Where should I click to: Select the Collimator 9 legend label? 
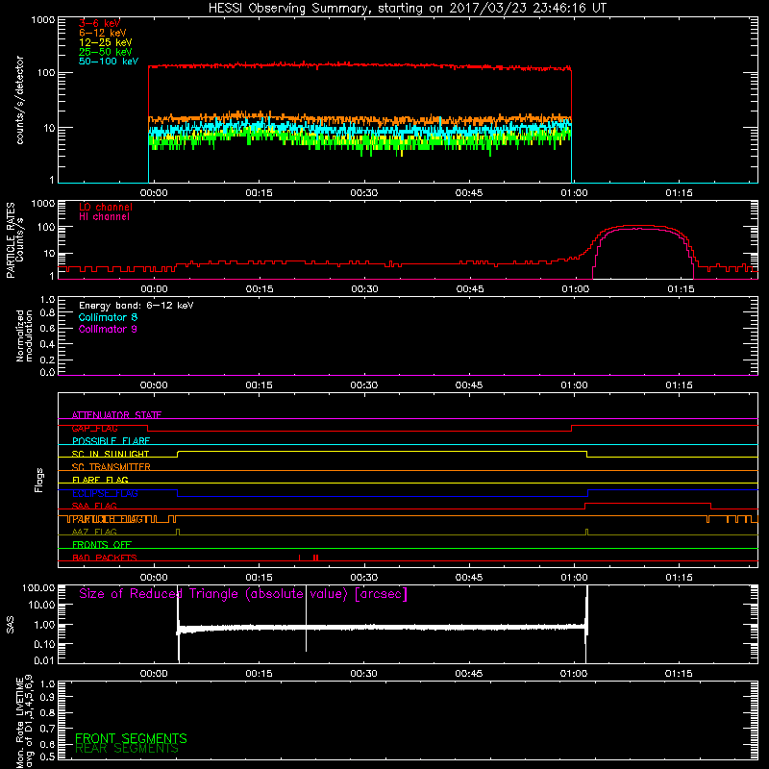pyautogui.click(x=108, y=329)
